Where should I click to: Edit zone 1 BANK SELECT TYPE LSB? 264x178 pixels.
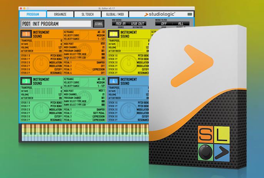point(84,58)
